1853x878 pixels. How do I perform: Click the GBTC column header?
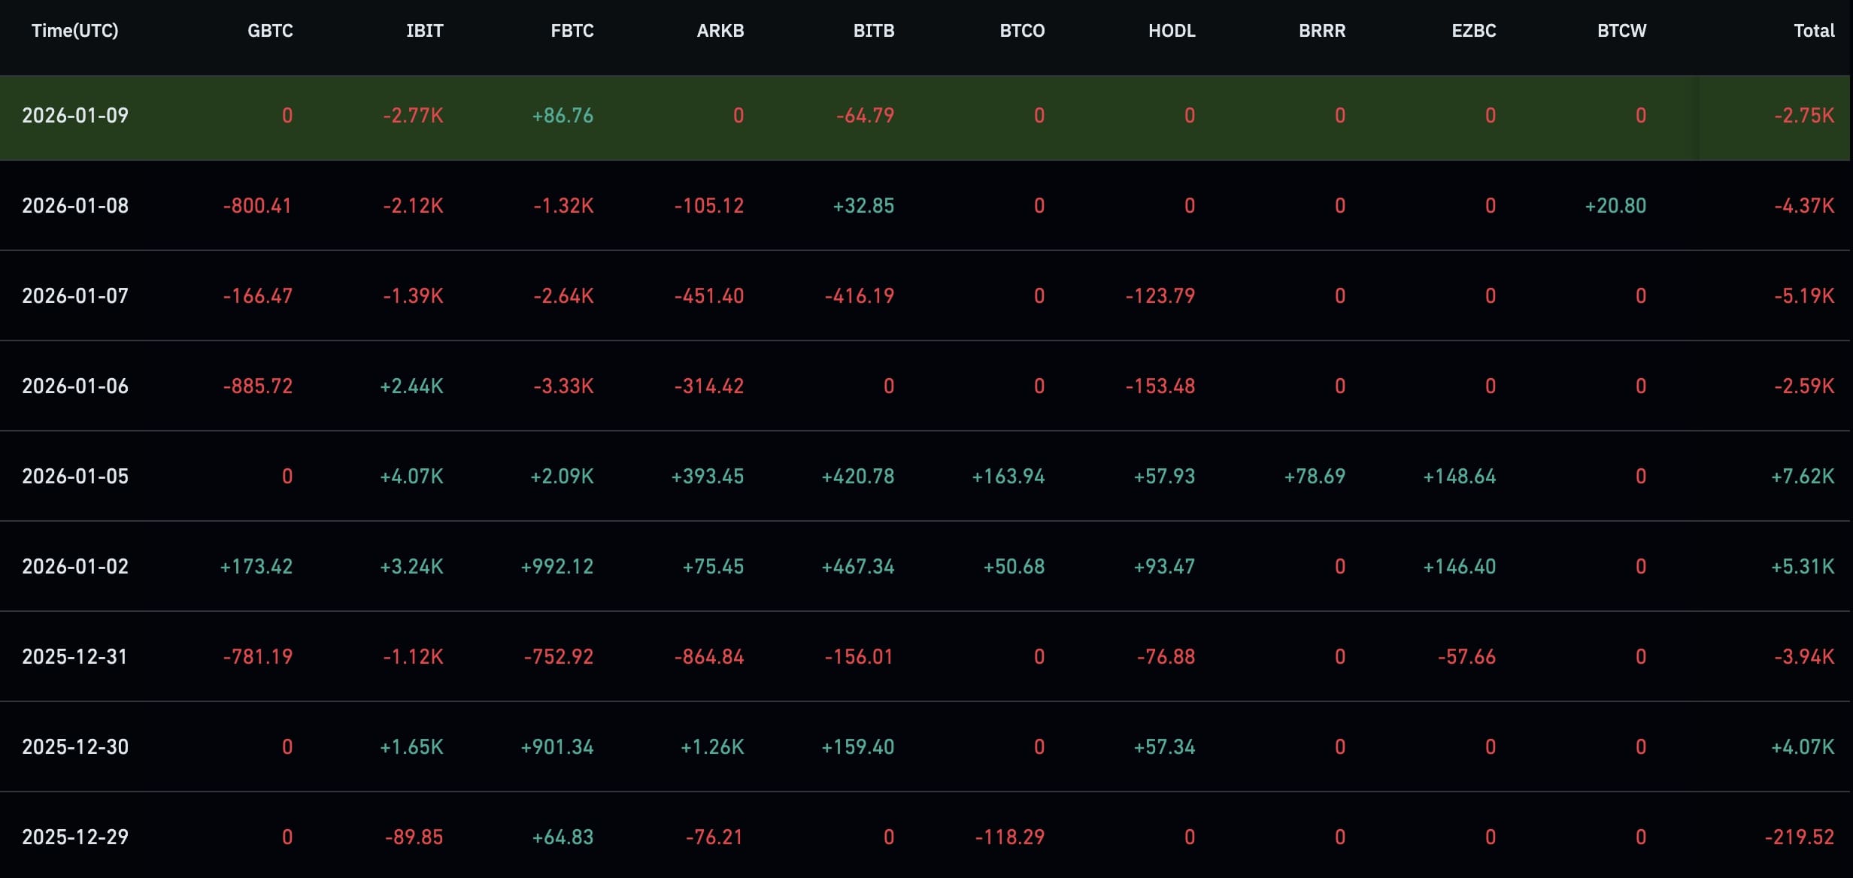(270, 31)
